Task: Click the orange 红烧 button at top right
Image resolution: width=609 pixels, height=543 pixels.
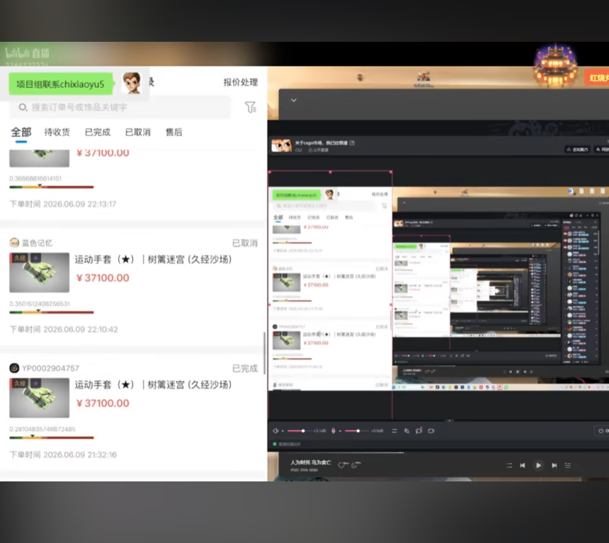Action: [597, 78]
